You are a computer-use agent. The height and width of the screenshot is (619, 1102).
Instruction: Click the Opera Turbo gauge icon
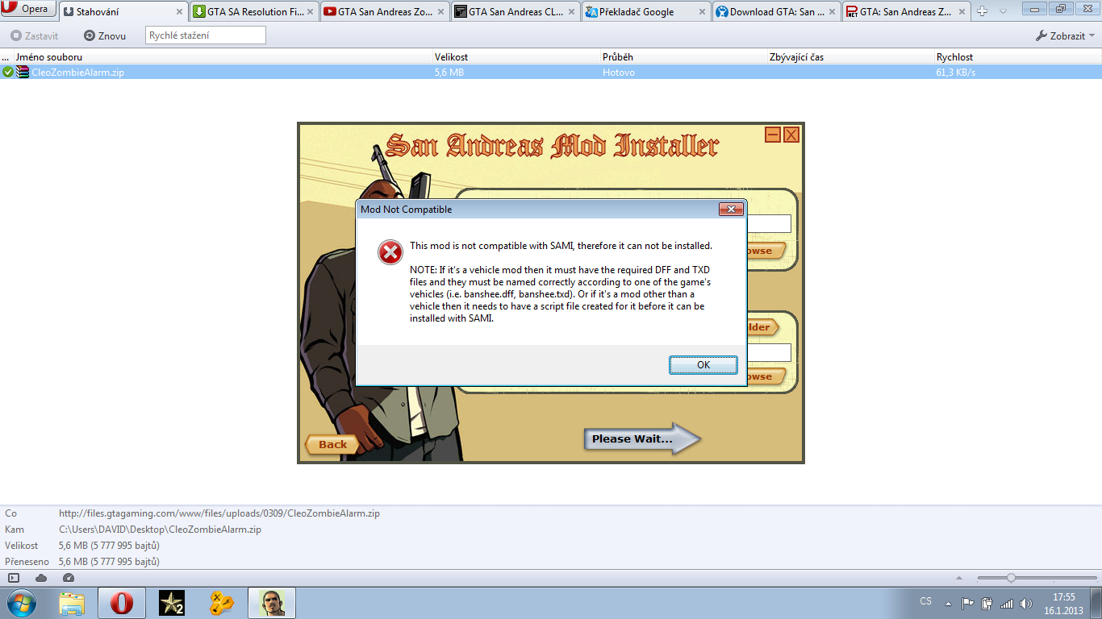pos(69,578)
